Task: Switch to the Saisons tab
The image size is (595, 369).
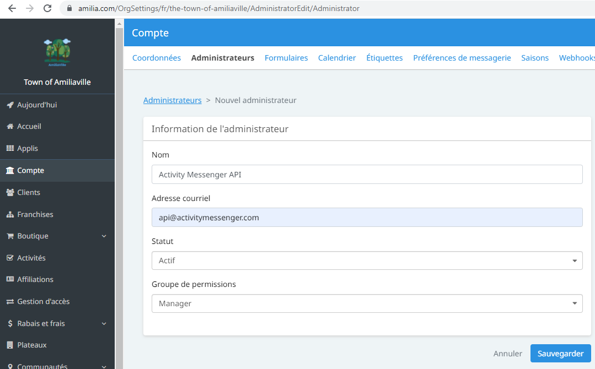Action: pyautogui.click(x=535, y=58)
